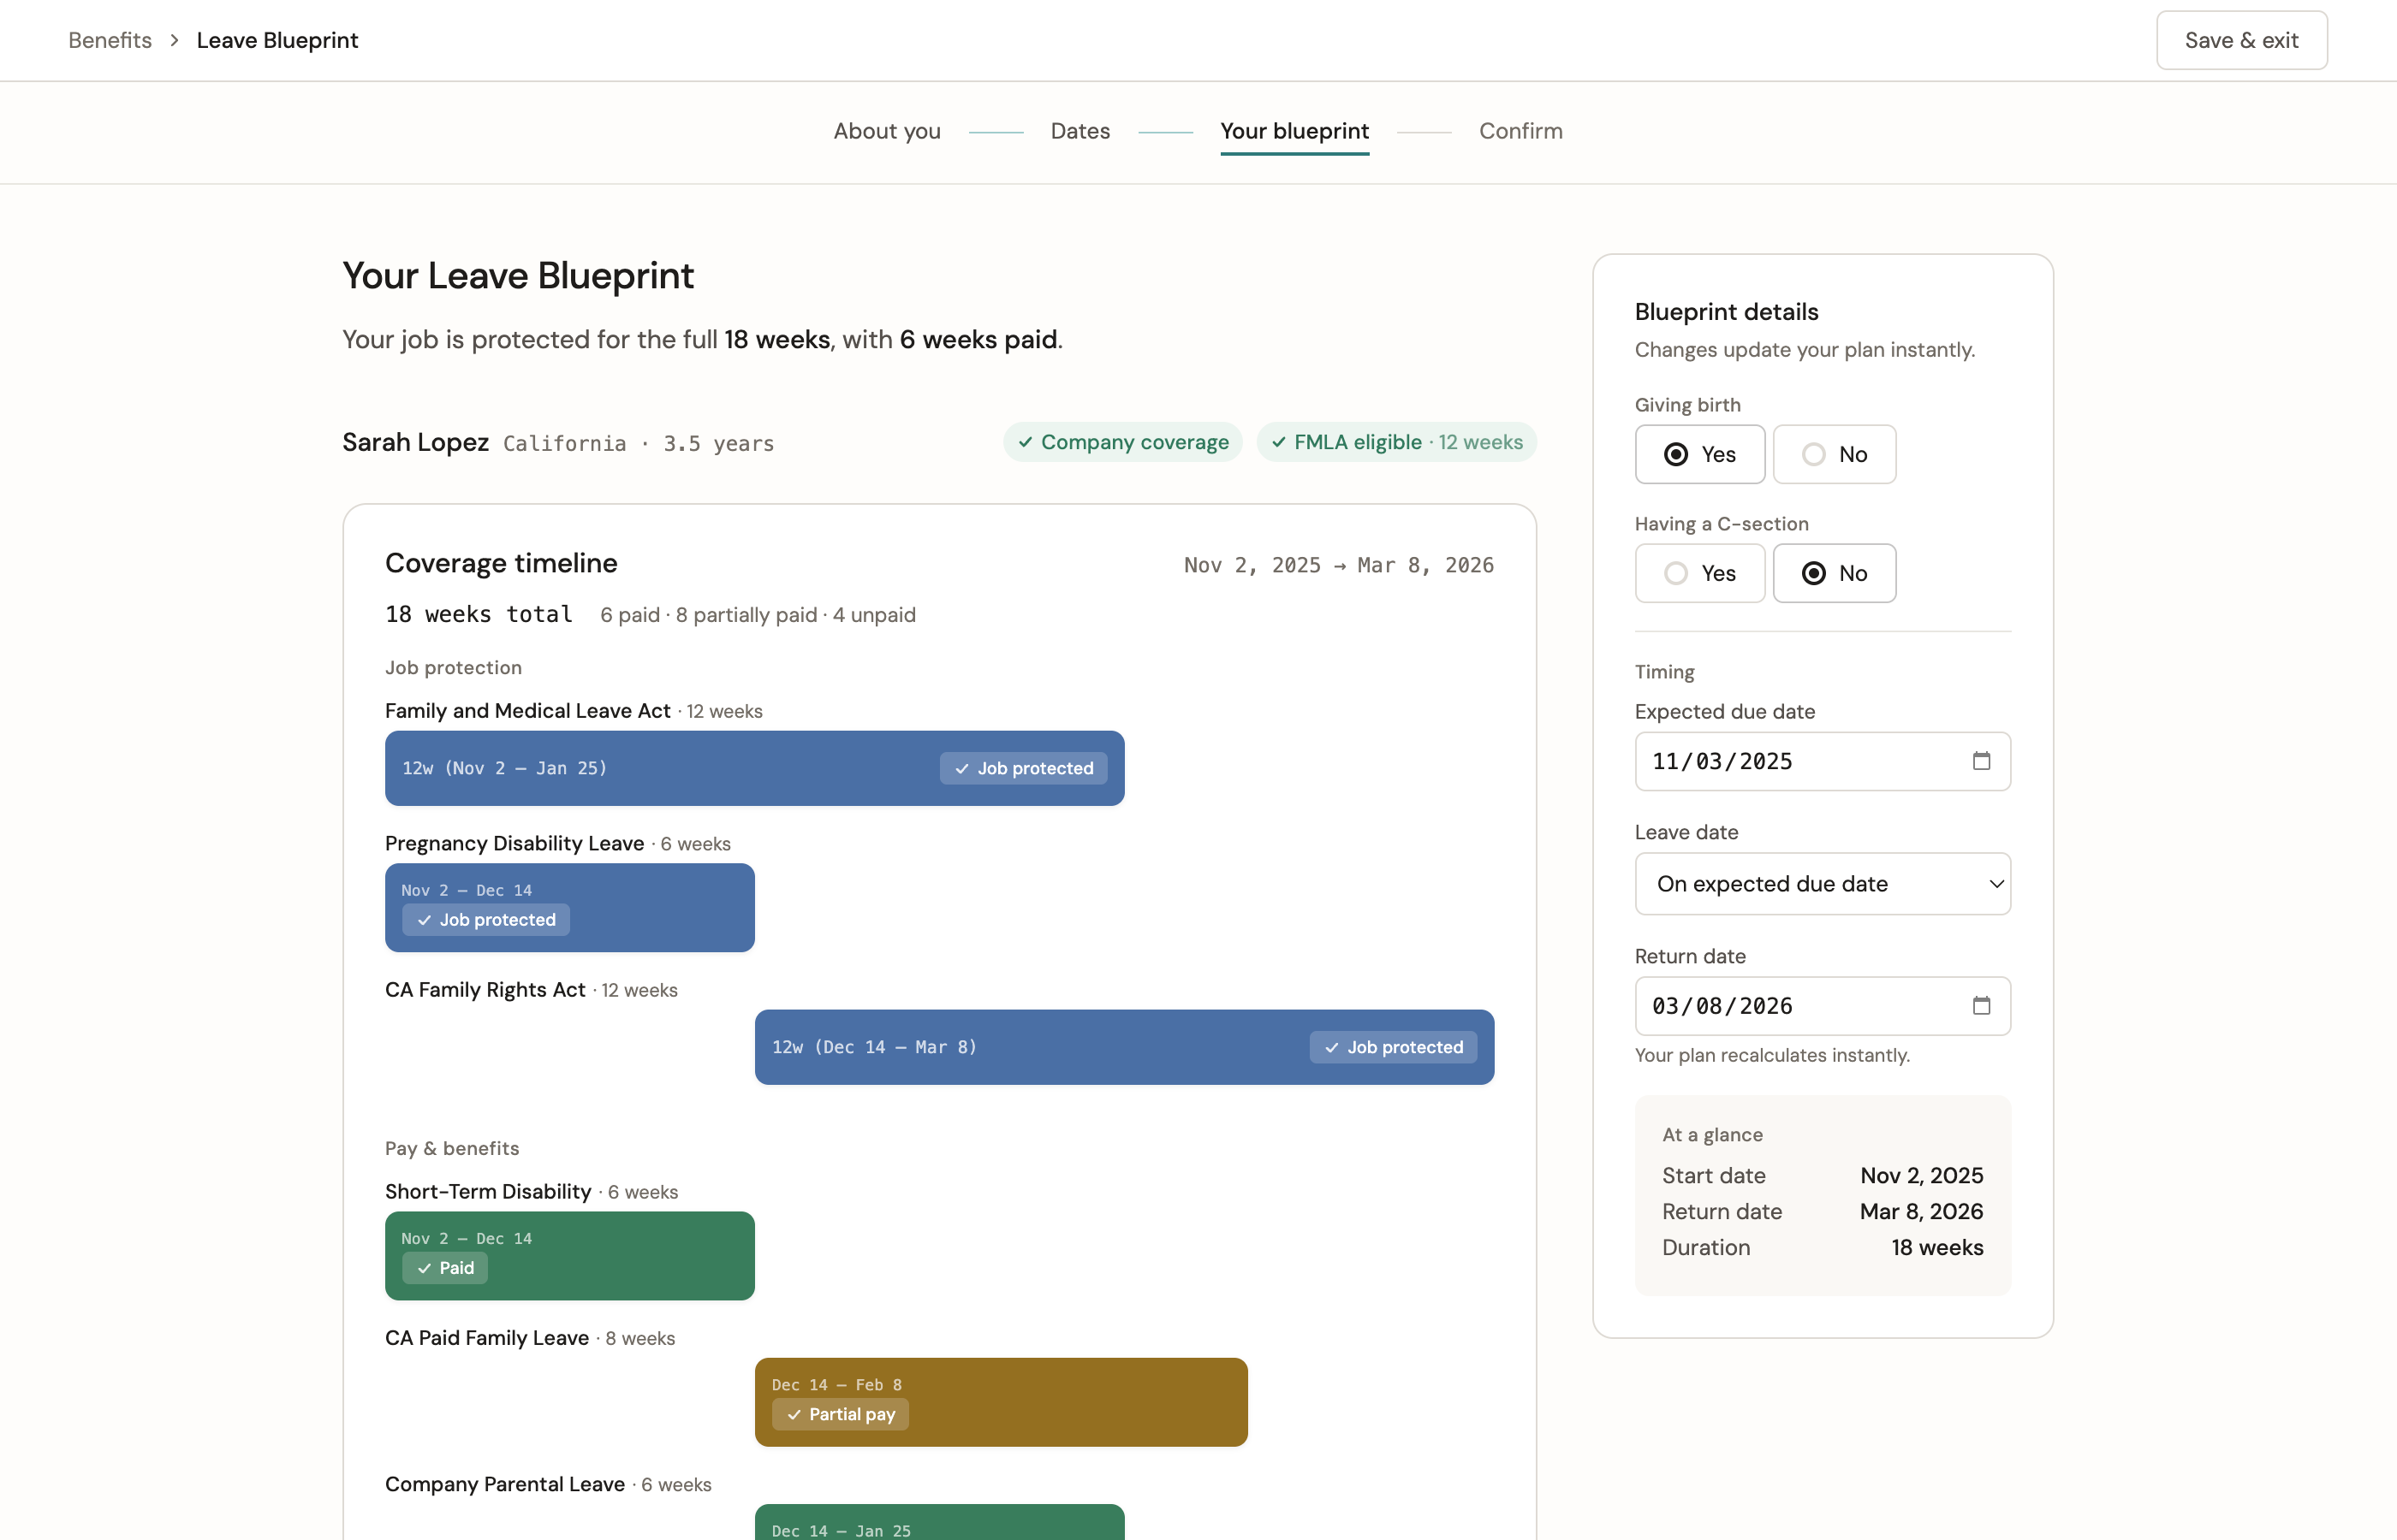This screenshot has width=2397, height=1540.
Task: Switch to the Dates step
Action: 1080,131
